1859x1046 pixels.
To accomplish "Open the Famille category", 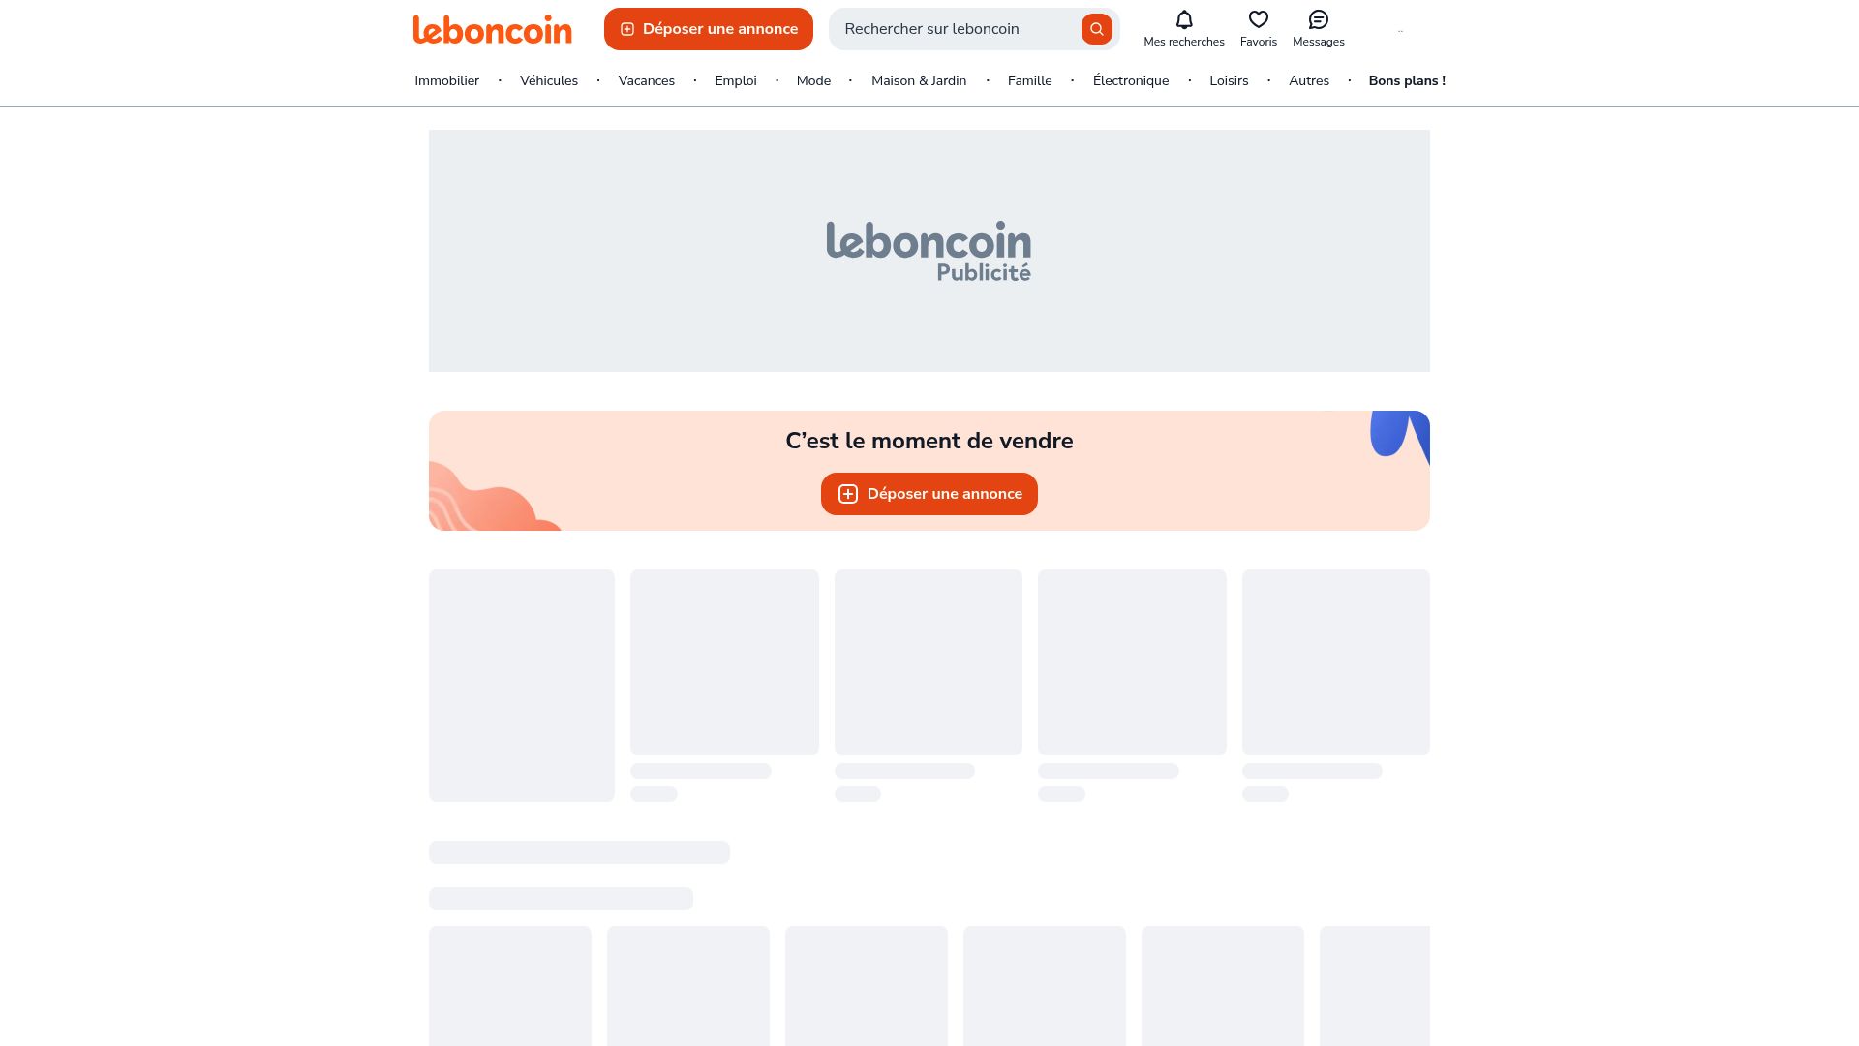I will pyautogui.click(x=1029, y=80).
